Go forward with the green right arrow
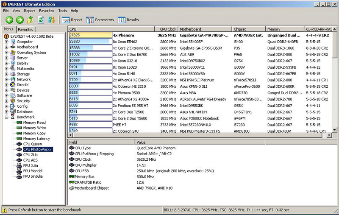 (x=19, y=20)
